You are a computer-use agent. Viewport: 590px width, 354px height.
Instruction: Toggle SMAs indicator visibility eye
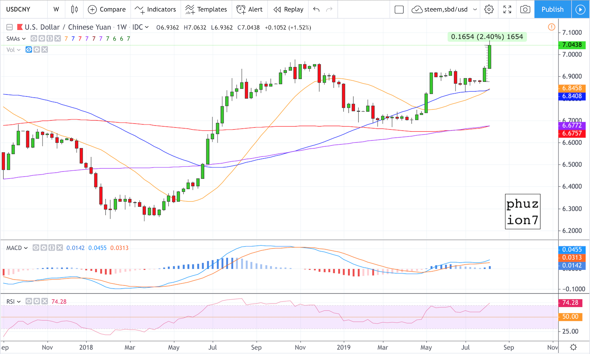tap(34, 39)
